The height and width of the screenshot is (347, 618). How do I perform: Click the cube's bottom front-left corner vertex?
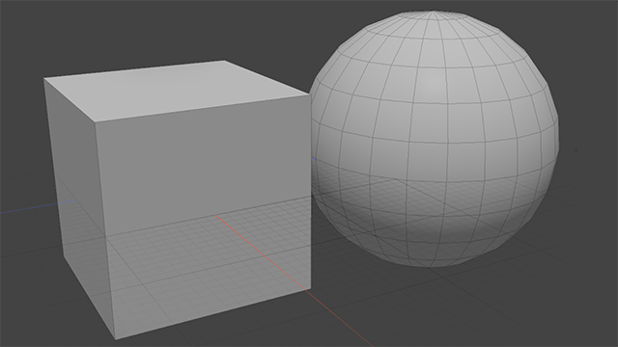point(116,338)
